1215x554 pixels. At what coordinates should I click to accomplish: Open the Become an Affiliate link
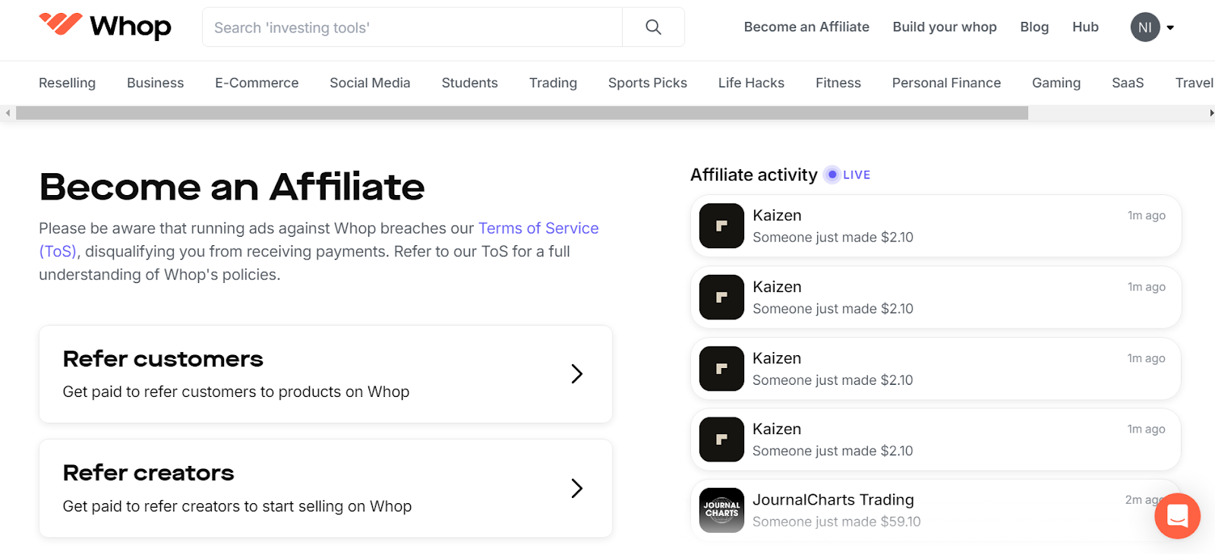tap(806, 27)
